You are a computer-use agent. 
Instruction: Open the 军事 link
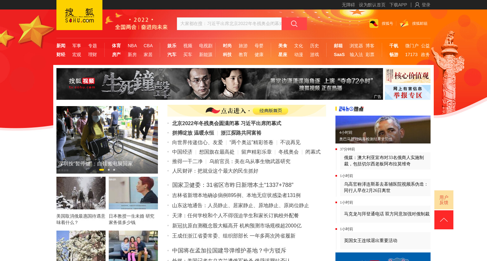[x=77, y=46]
